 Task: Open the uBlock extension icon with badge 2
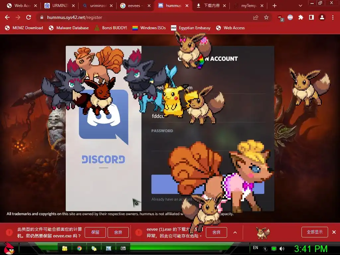click(x=280, y=18)
